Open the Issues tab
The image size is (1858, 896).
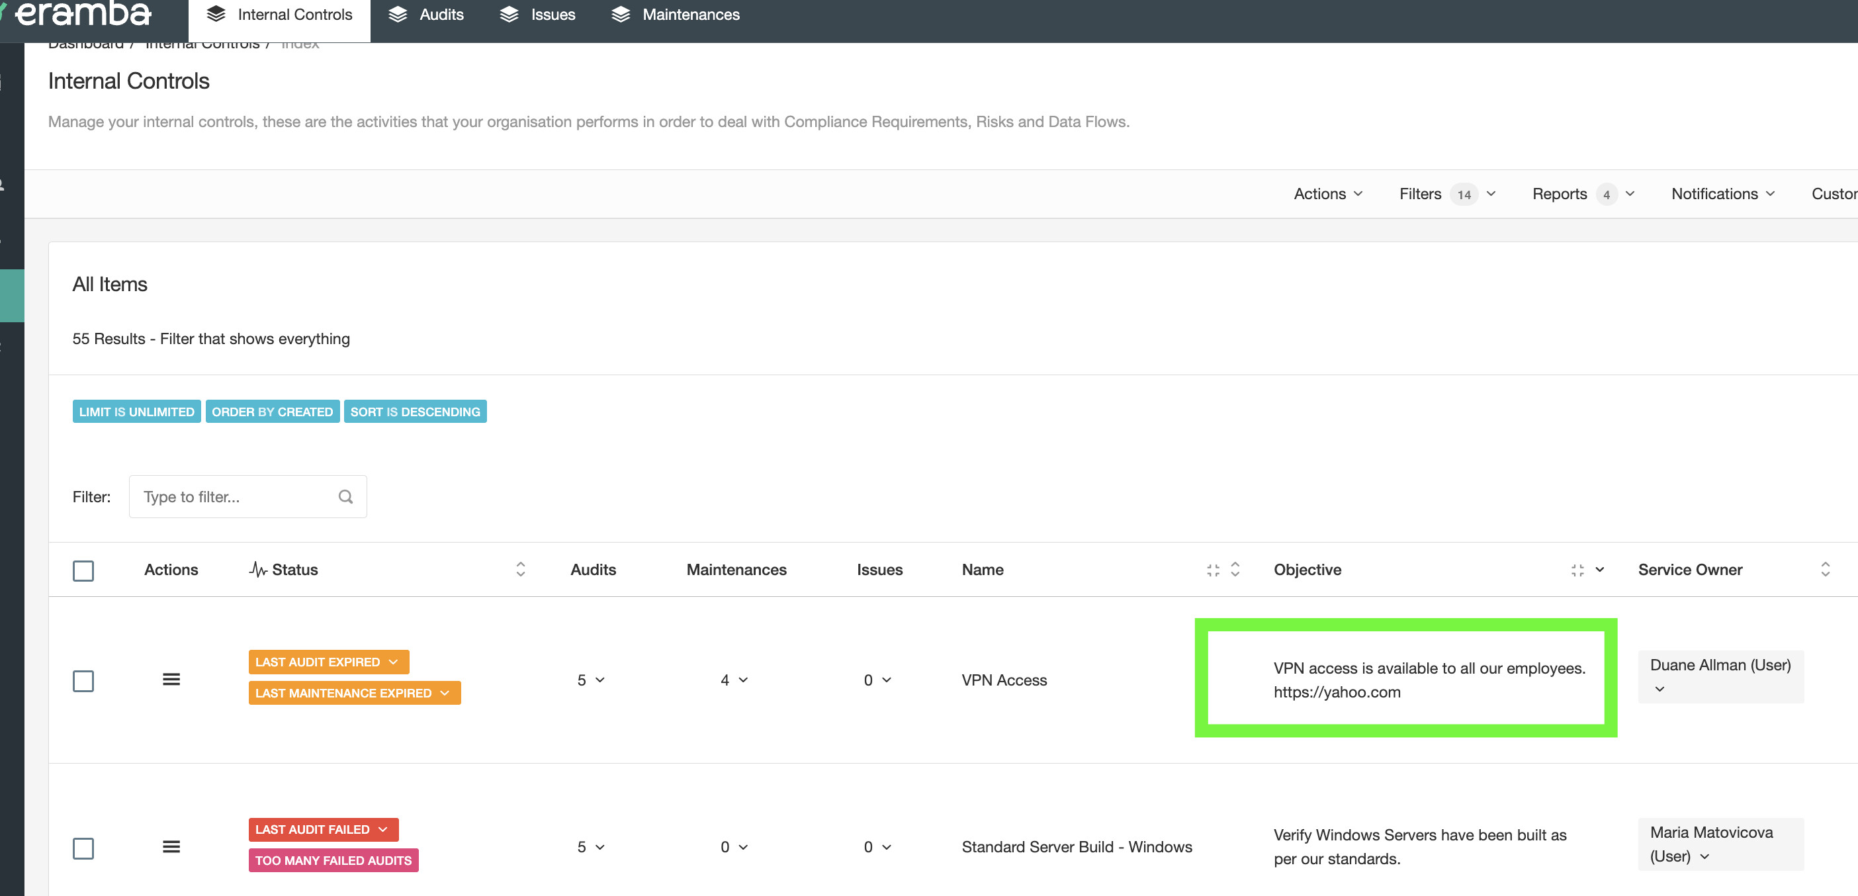coord(537,15)
